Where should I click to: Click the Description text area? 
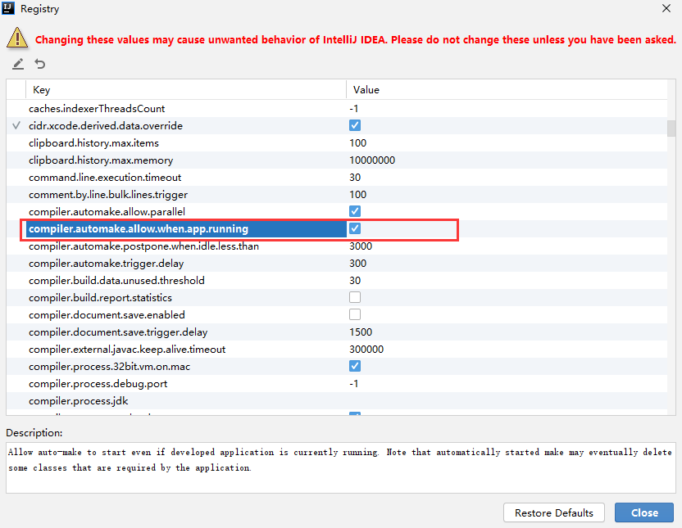(341, 467)
